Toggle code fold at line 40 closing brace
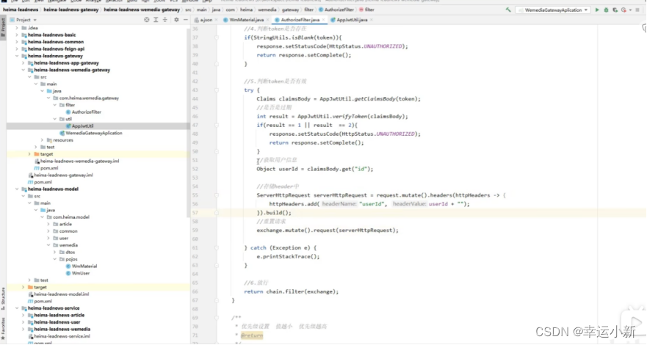647x345 pixels. 217,64
